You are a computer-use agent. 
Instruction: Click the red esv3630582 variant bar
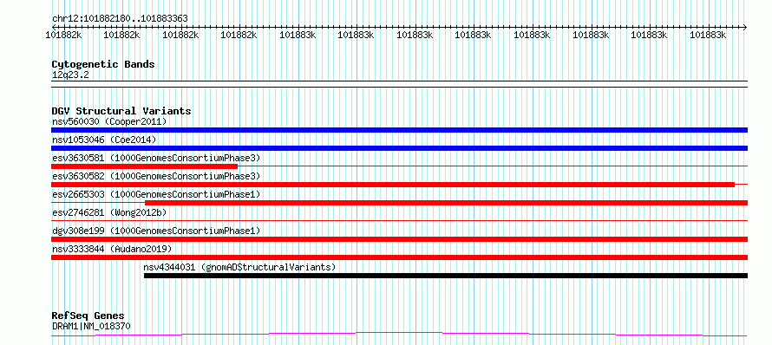(393, 185)
